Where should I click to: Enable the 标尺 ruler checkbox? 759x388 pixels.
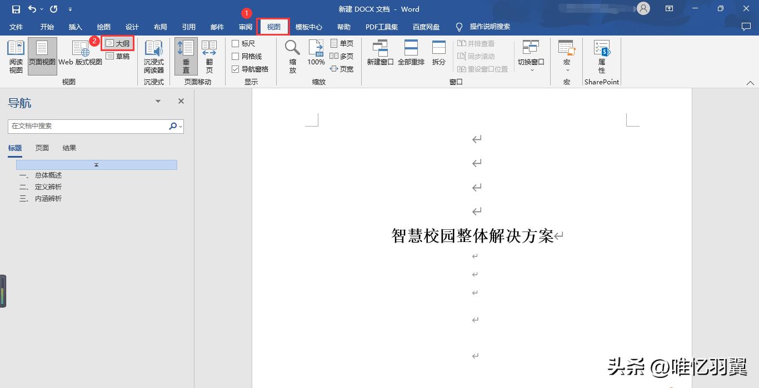pyautogui.click(x=236, y=43)
